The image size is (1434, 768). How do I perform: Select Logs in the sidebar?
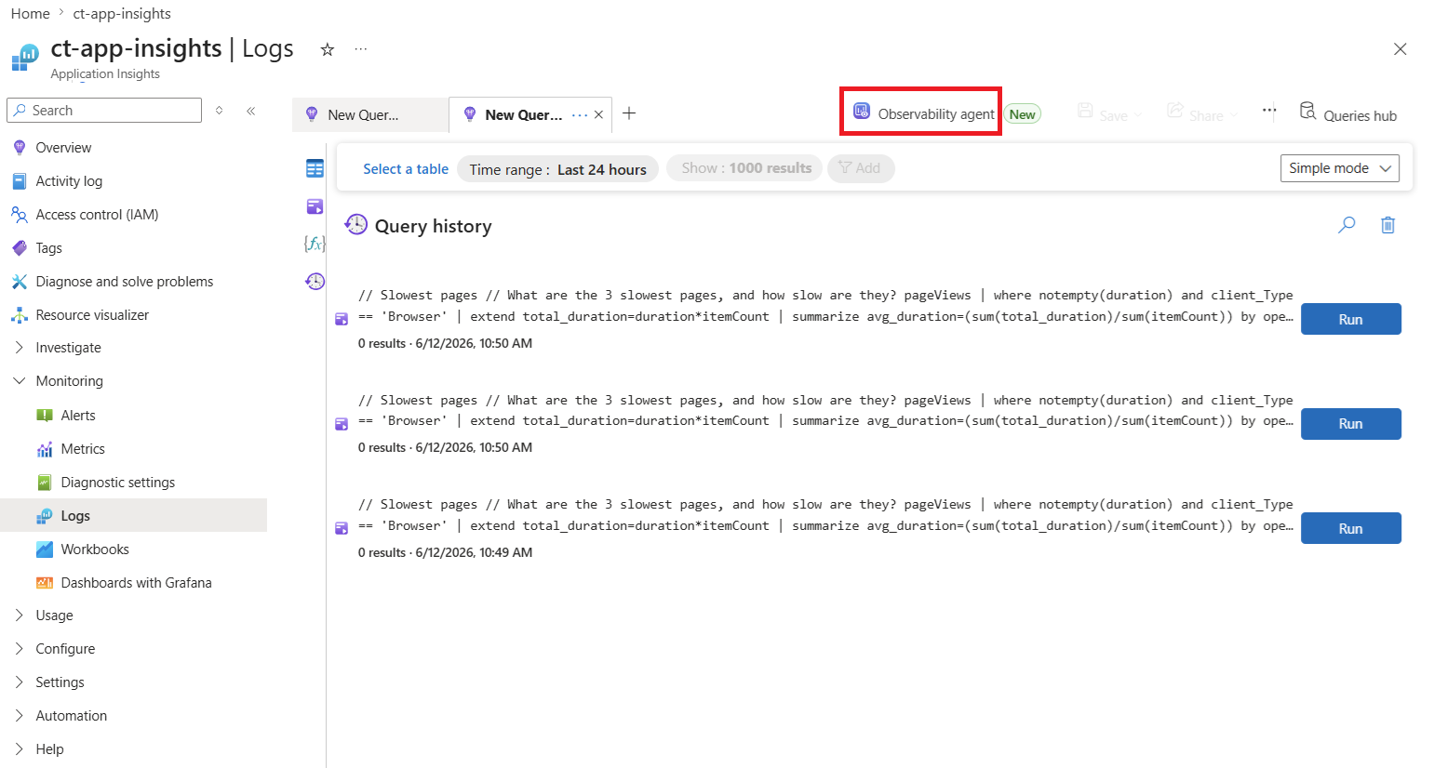(75, 516)
